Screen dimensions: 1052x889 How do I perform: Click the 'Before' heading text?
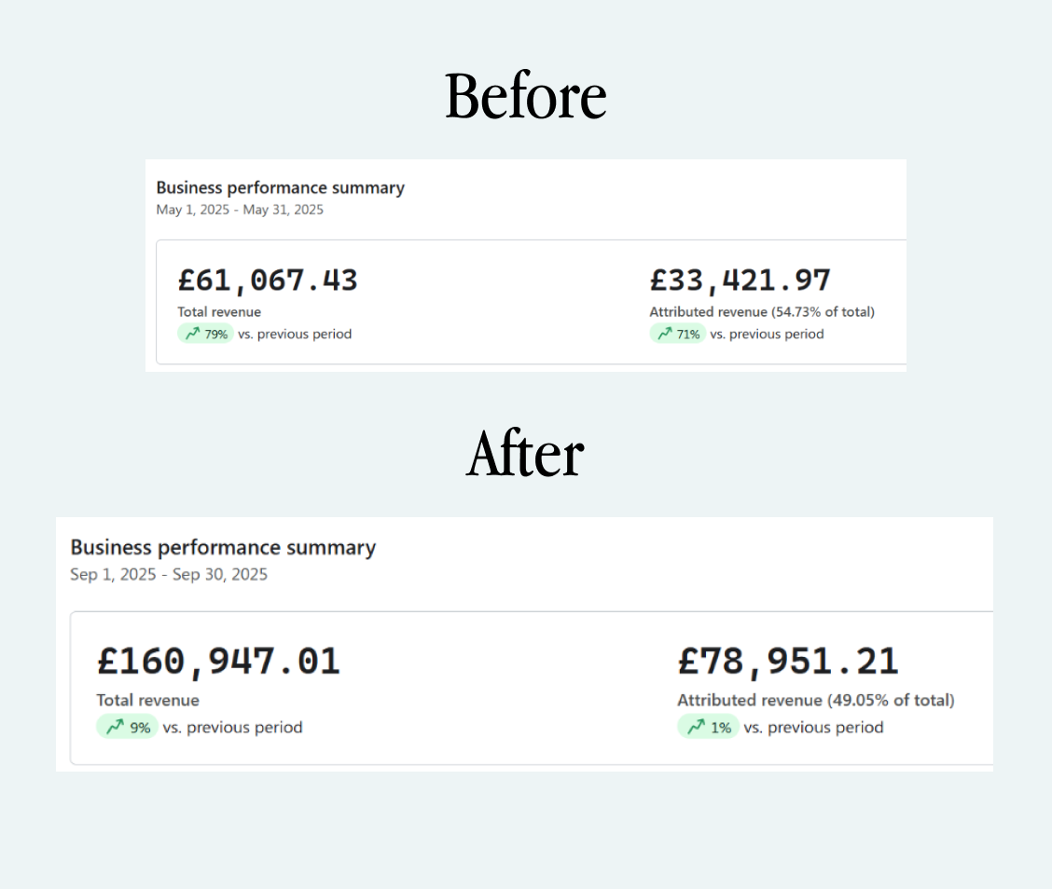coord(526,96)
